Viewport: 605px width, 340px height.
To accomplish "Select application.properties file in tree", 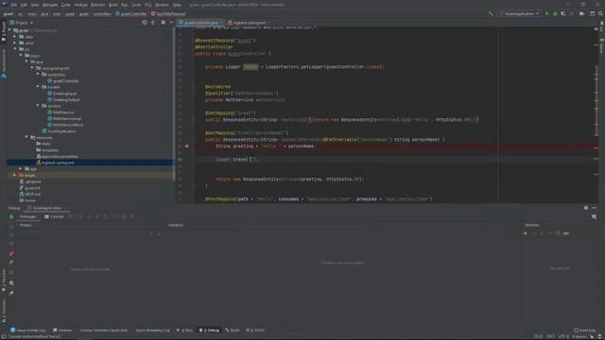I will click(x=57, y=156).
